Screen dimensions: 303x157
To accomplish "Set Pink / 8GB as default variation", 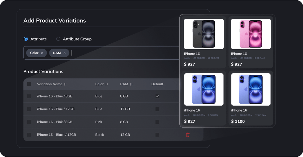I will 157,122.
